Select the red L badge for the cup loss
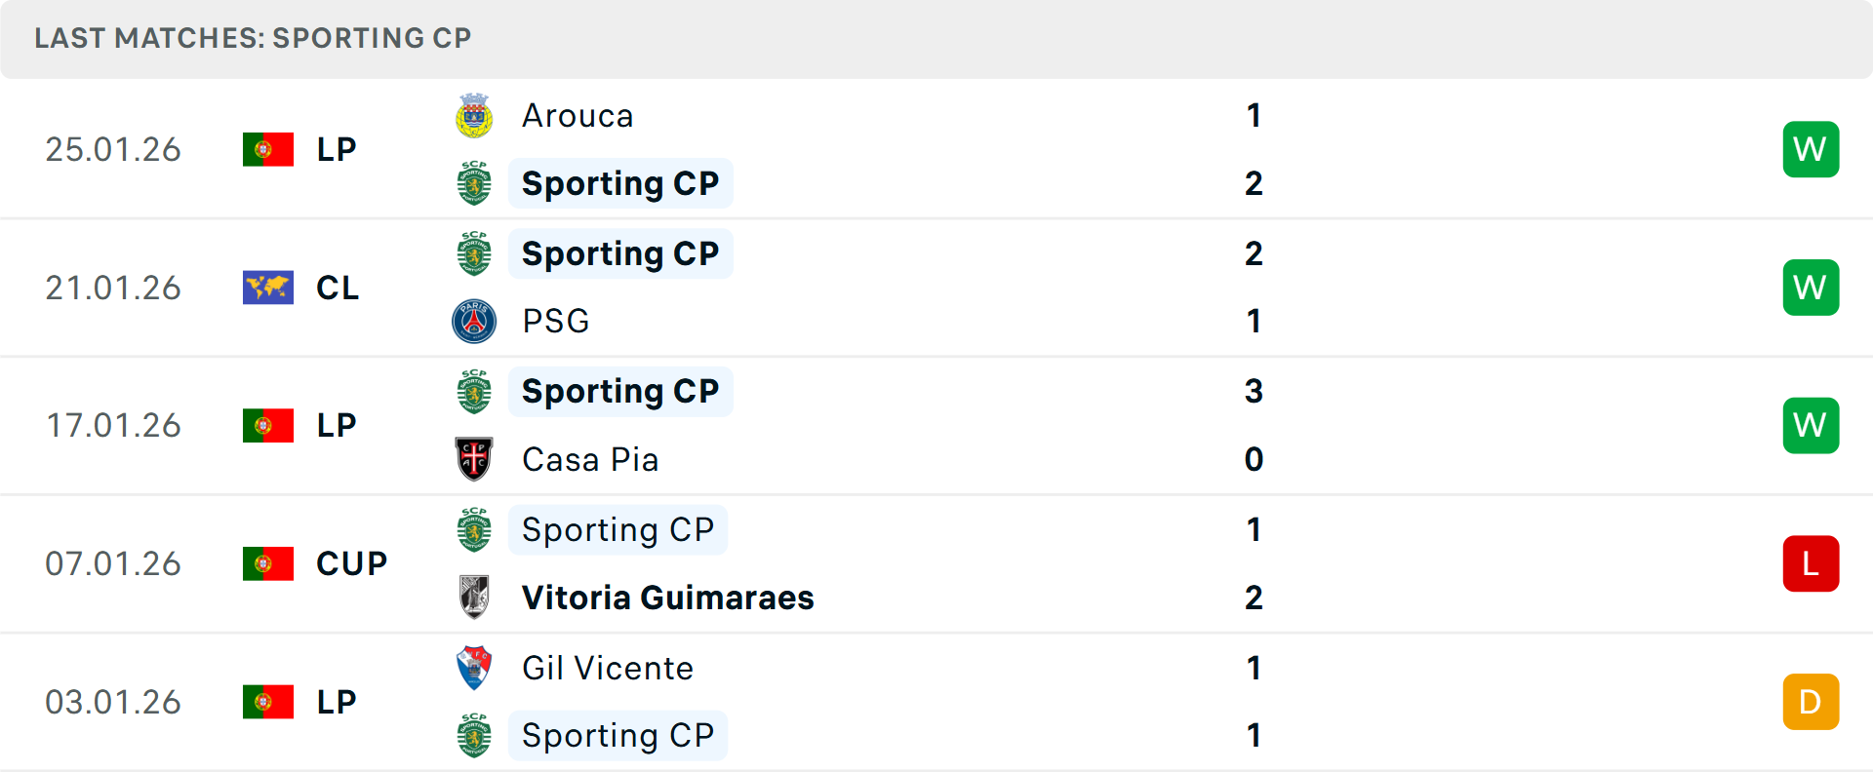This screenshot has width=1873, height=772. (x=1811, y=563)
